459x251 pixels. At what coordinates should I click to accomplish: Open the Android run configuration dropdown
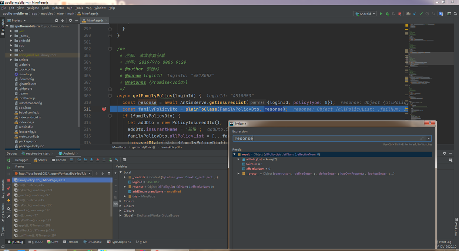pyautogui.click(x=365, y=14)
